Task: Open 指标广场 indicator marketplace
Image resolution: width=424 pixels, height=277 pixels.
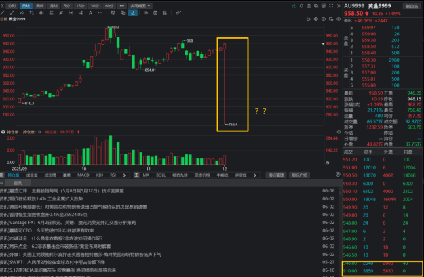Action: click(299, 175)
